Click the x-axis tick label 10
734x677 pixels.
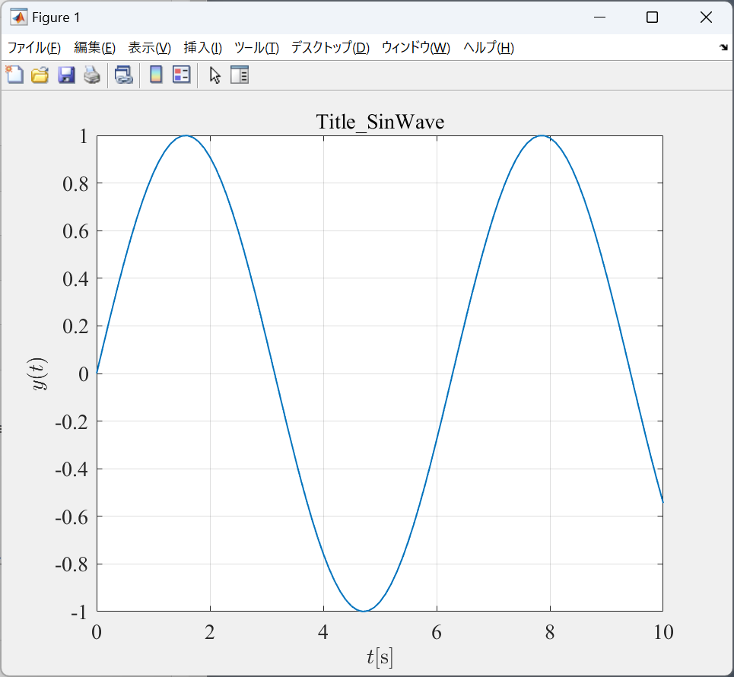coord(663,632)
